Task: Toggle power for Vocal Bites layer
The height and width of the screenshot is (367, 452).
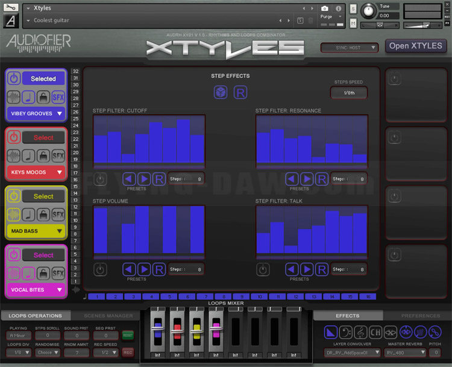Action: [x=14, y=255]
